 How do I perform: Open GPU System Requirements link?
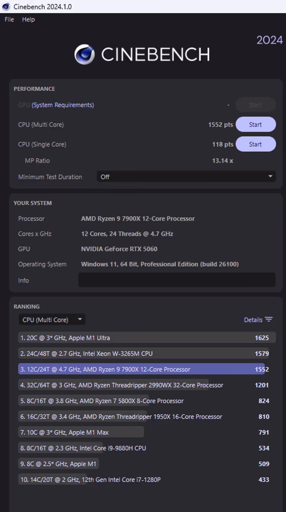[x=63, y=105]
